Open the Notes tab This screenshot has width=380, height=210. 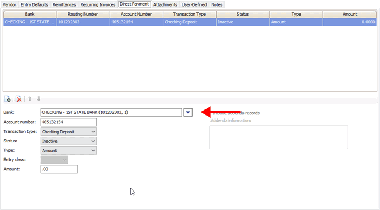click(217, 4)
